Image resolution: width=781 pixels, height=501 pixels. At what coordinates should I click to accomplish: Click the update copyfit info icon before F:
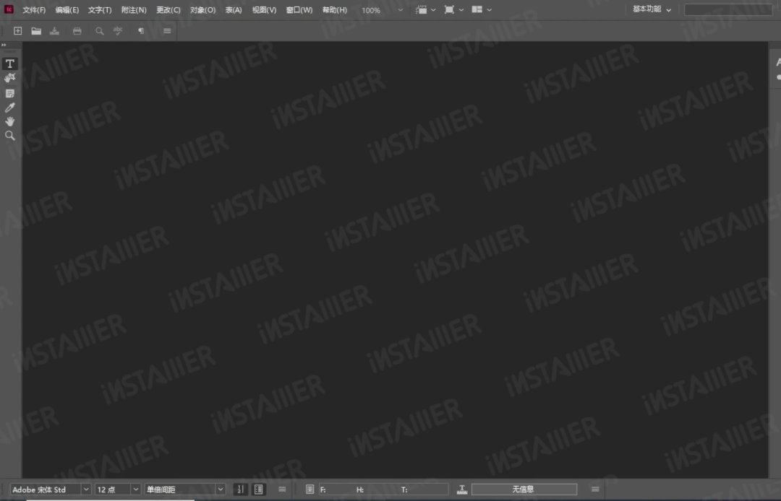(310, 489)
